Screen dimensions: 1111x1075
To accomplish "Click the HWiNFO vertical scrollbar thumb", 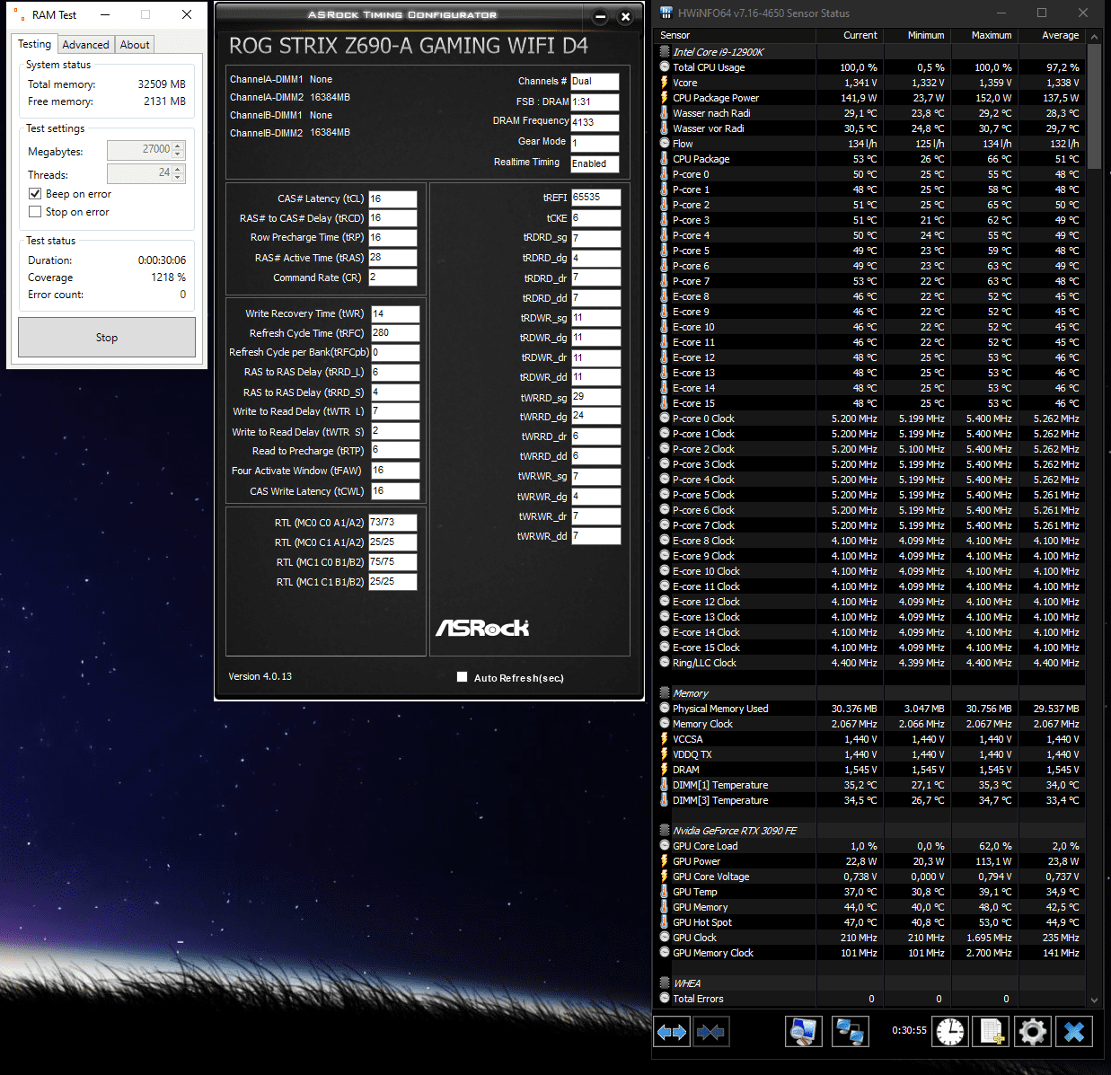I will coord(1094,106).
